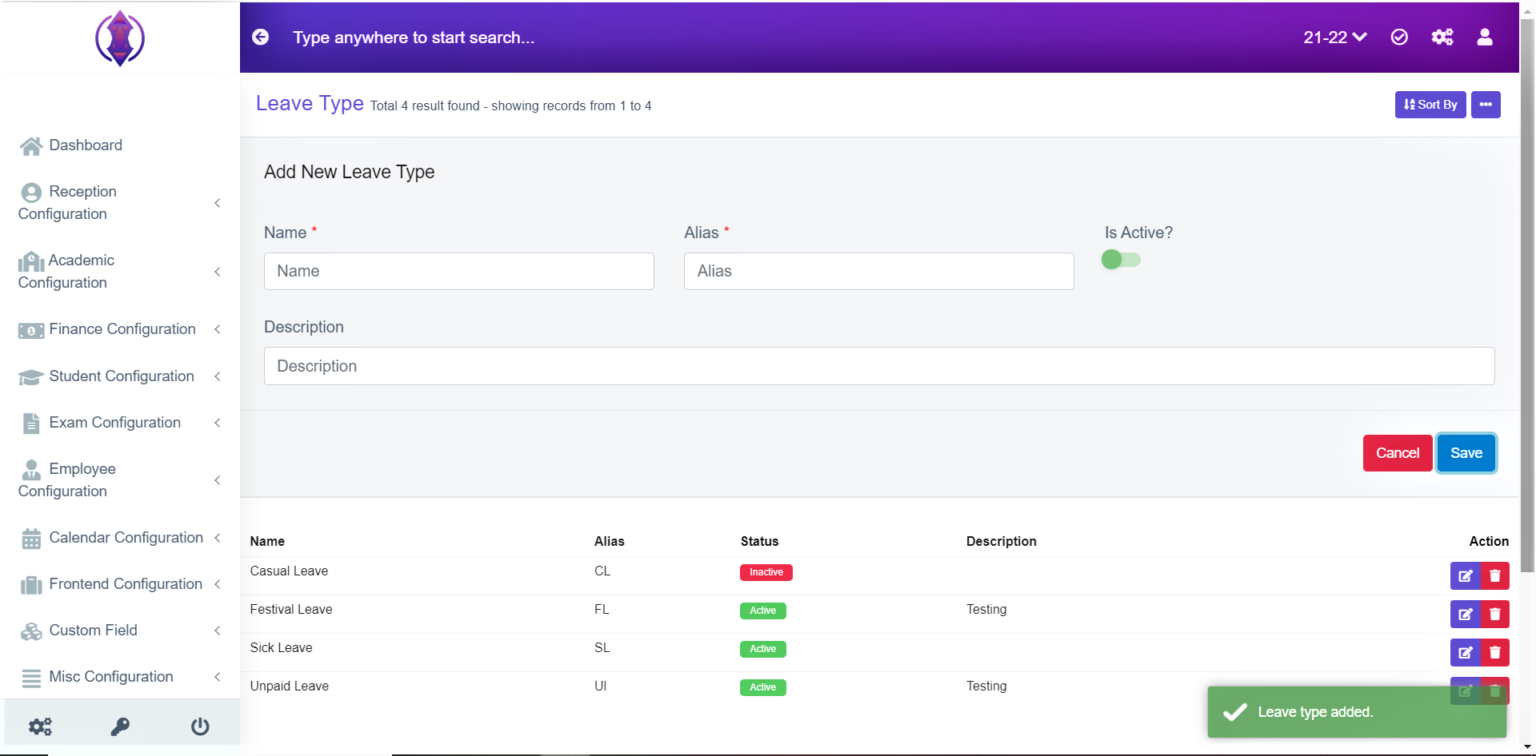Click the back arrow icon in header
The image size is (1536, 756).
pos(261,37)
